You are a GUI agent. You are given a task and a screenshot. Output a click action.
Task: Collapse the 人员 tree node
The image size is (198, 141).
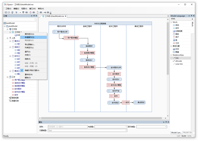pyautogui.click(x=7, y=38)
